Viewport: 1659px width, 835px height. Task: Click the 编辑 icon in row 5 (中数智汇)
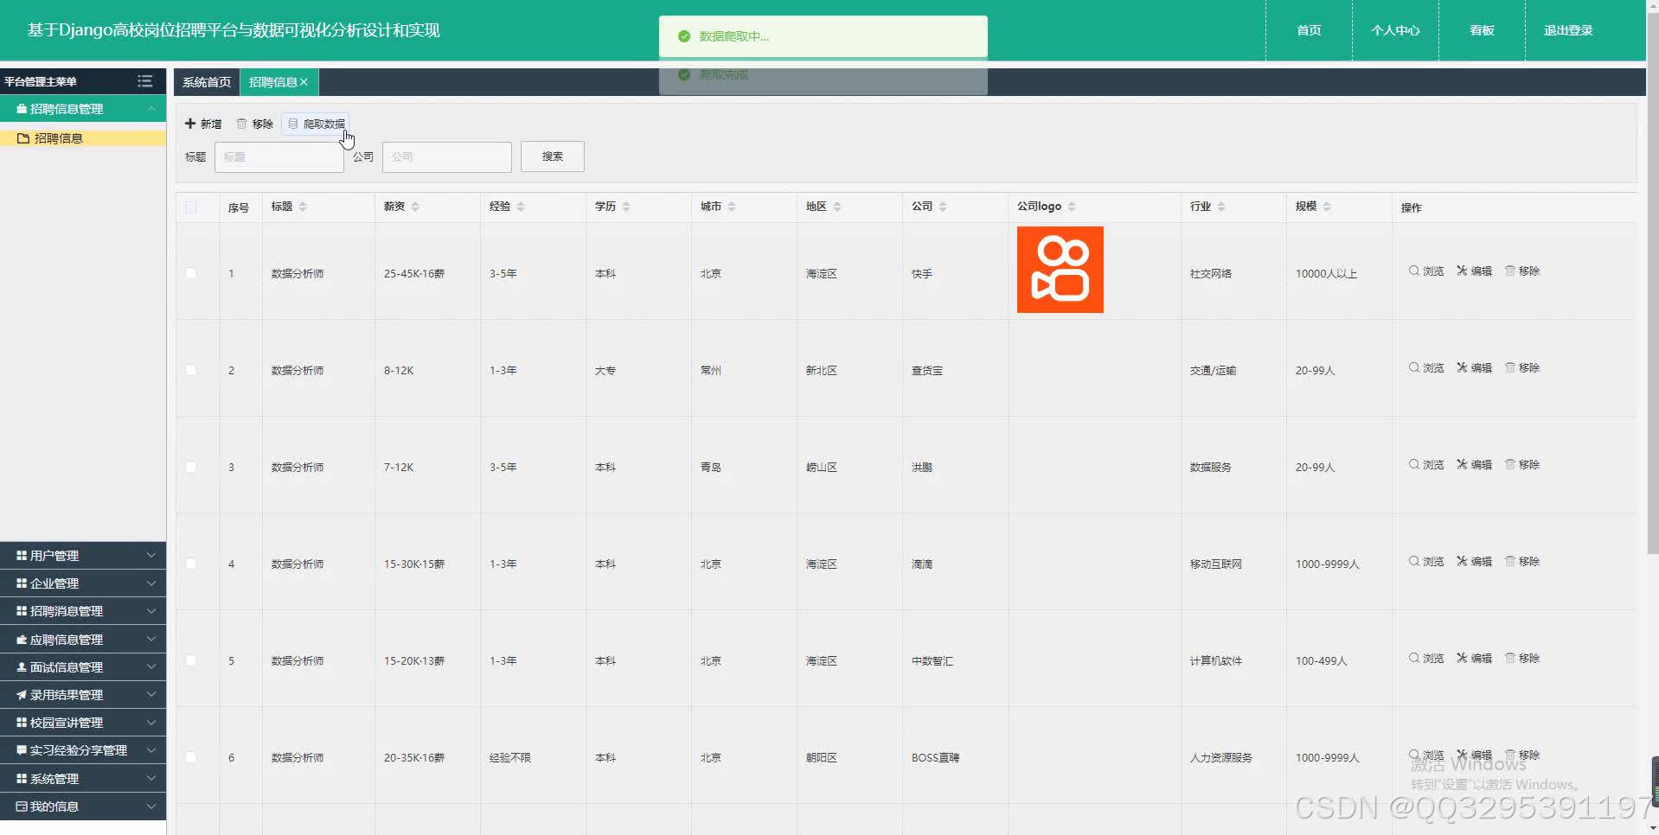(x=1462, y=658)
